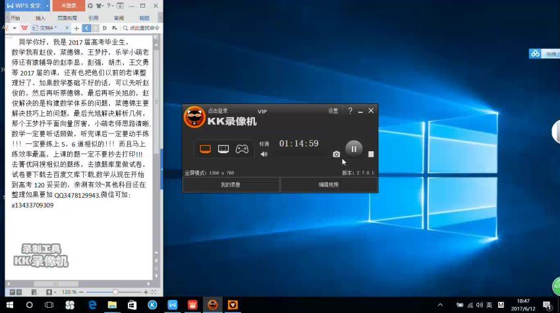Change video quality 标清 setting
The image size is (560, 313).
tap(264, 143)
